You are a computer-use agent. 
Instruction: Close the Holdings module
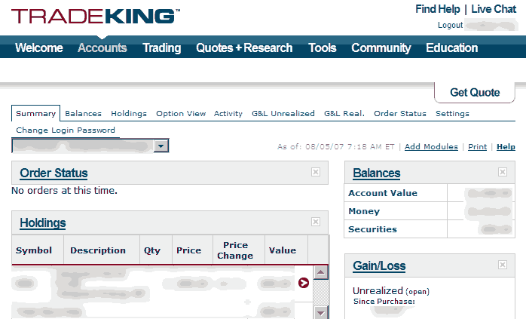point(316,222)
